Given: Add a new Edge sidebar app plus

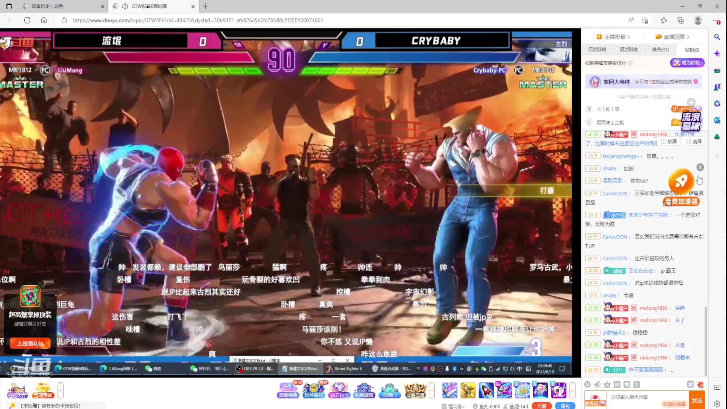Looking at the screenshot, I should click(x=717, y=155).
